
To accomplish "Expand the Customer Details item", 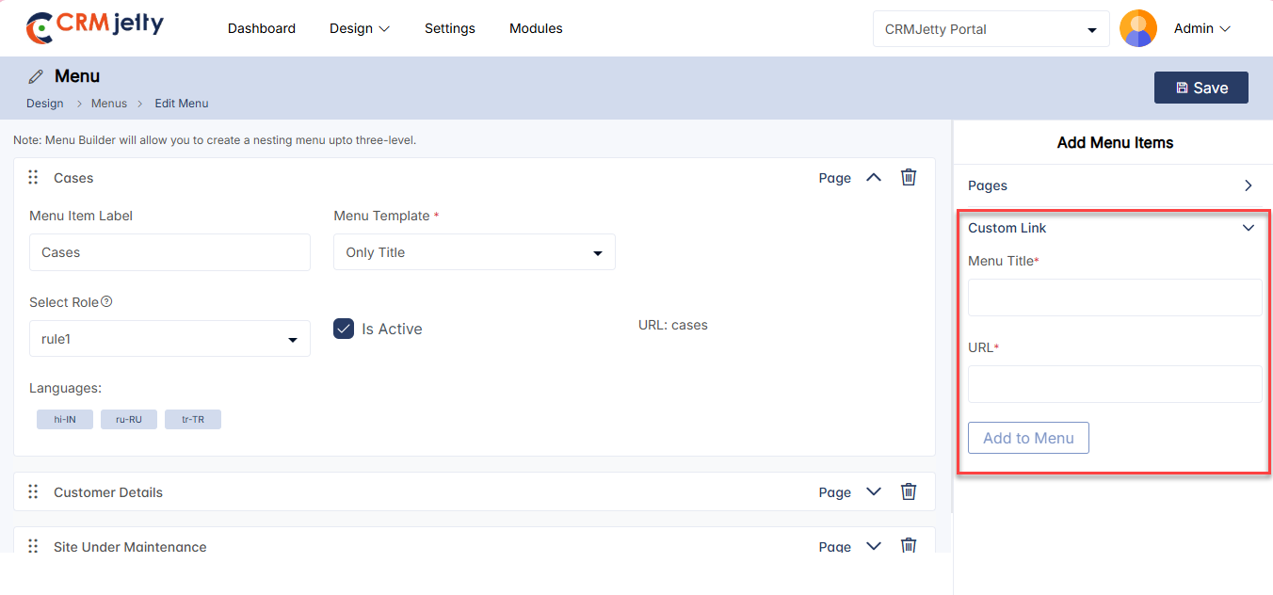I will point(874,491).
